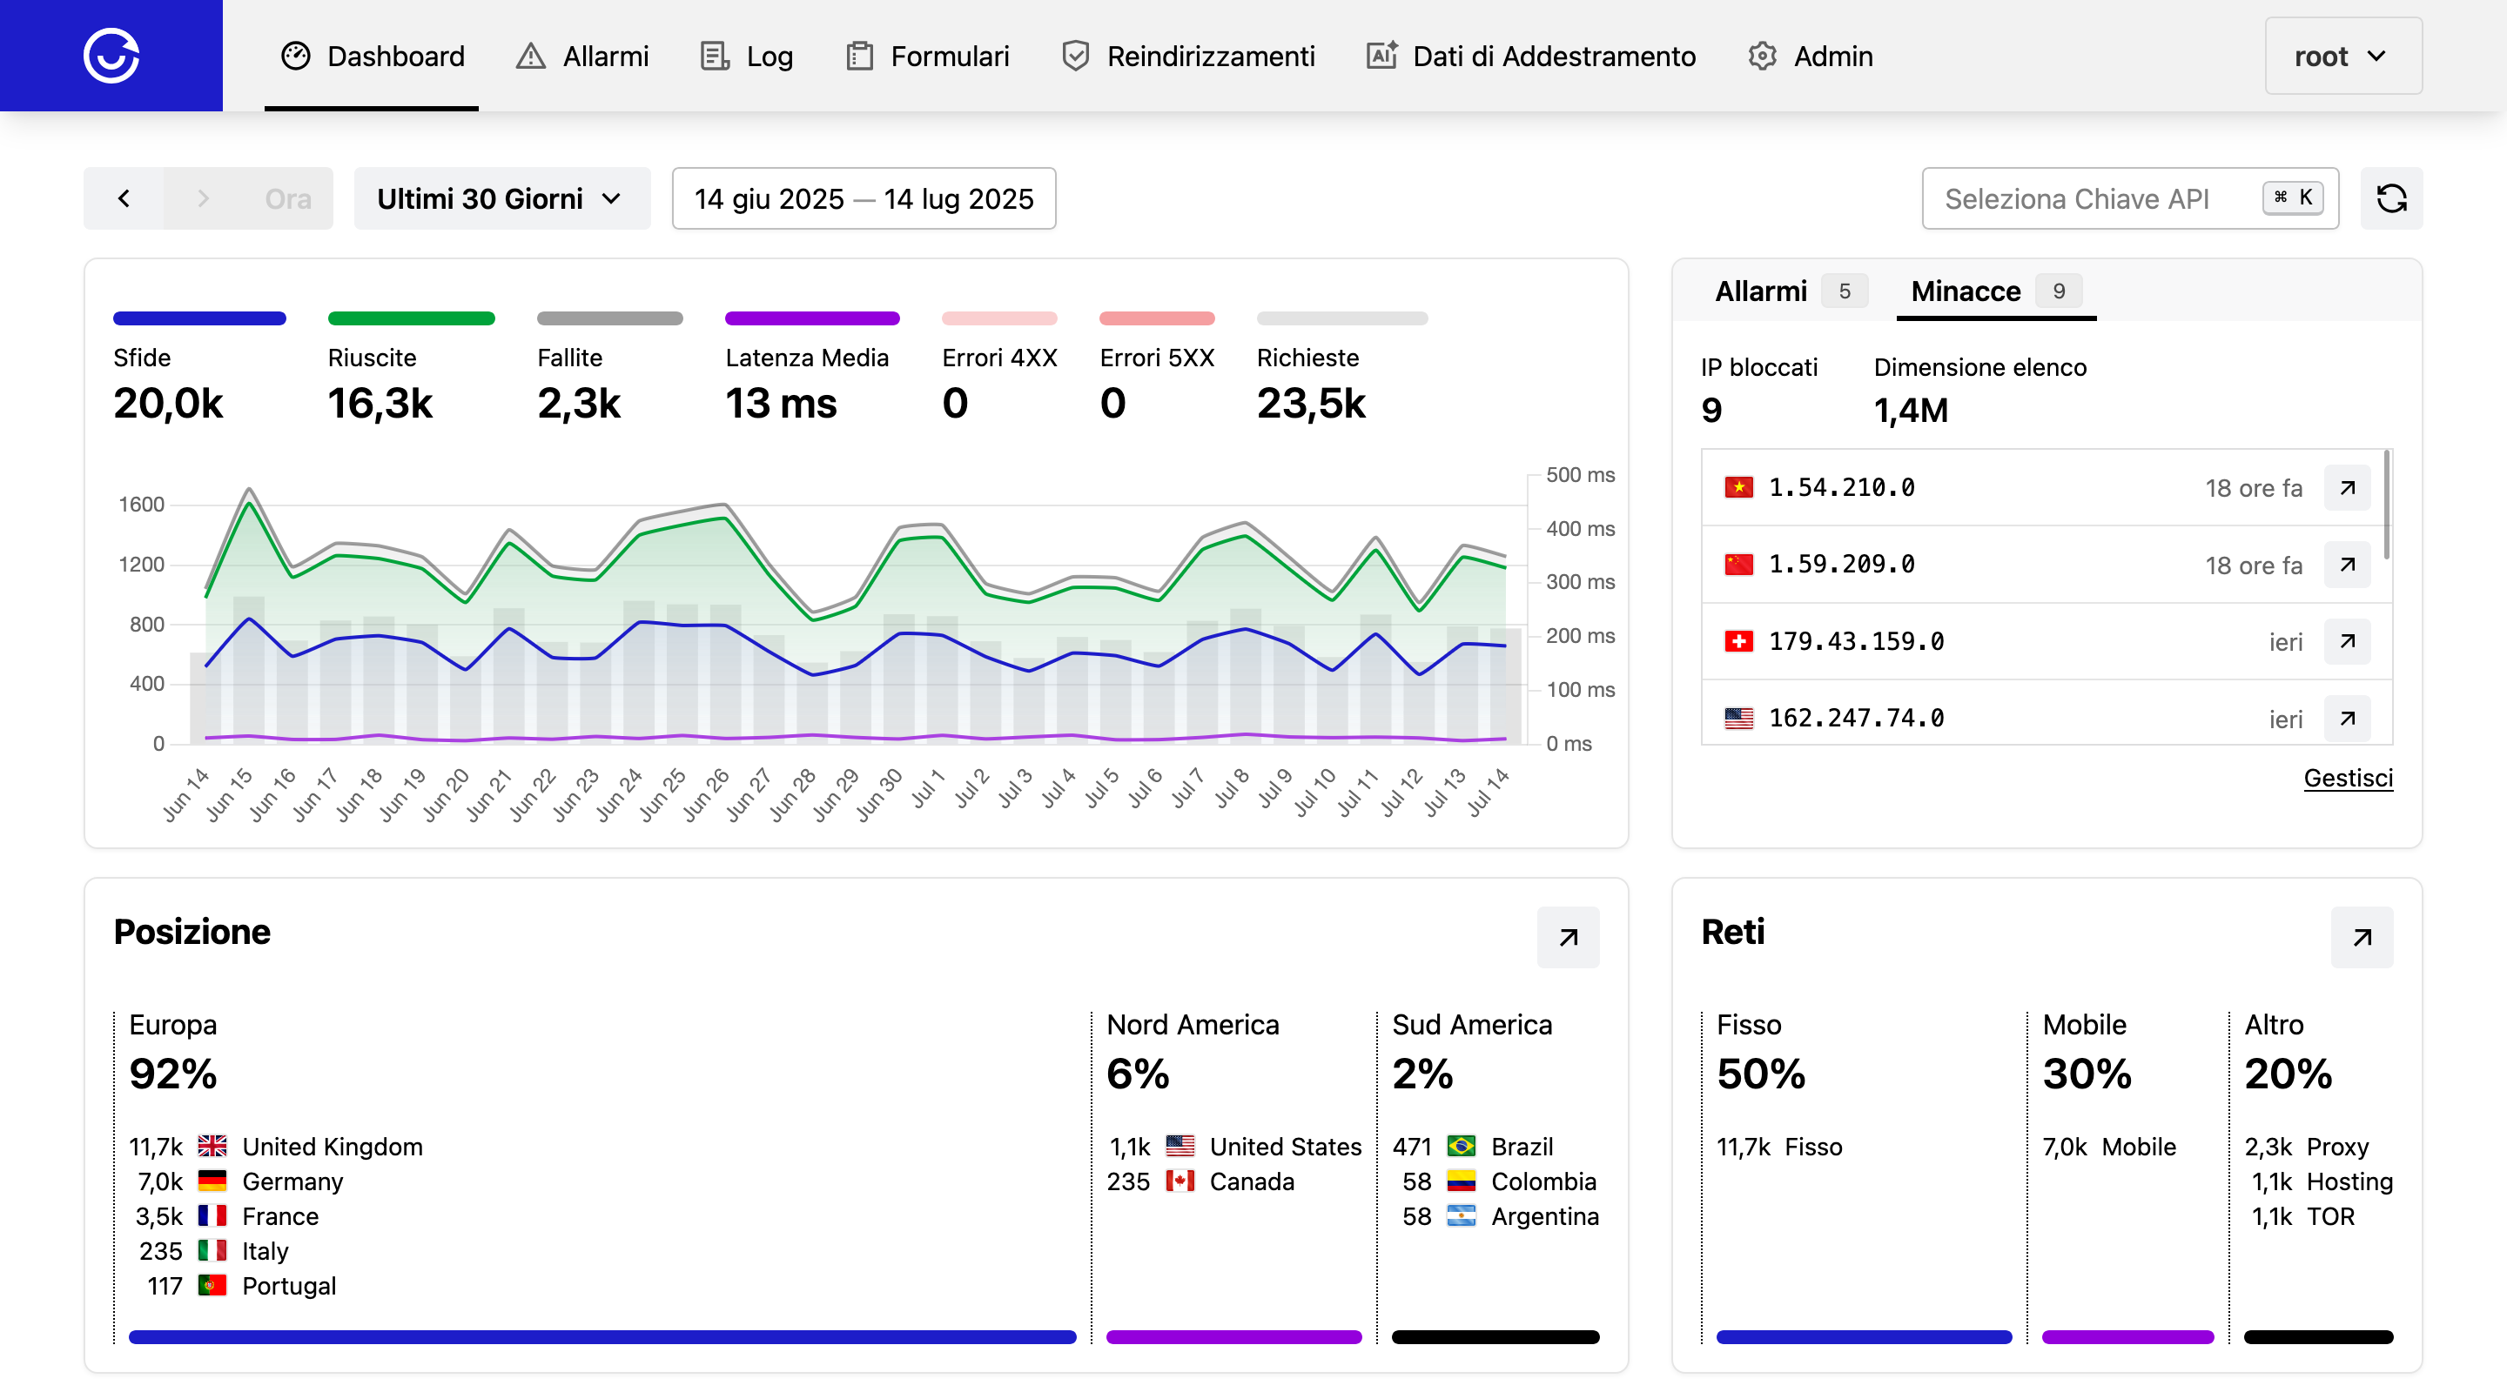Go back with the previous period arrow
The image size is (2507, 1392).
(x=124, y=198)
